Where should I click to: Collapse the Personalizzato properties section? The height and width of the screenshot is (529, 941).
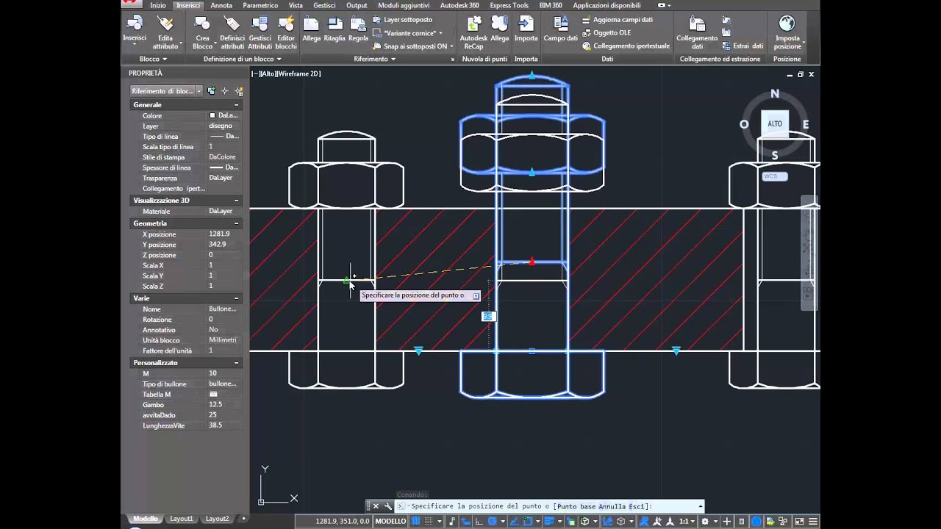click(x=237, y=363)
